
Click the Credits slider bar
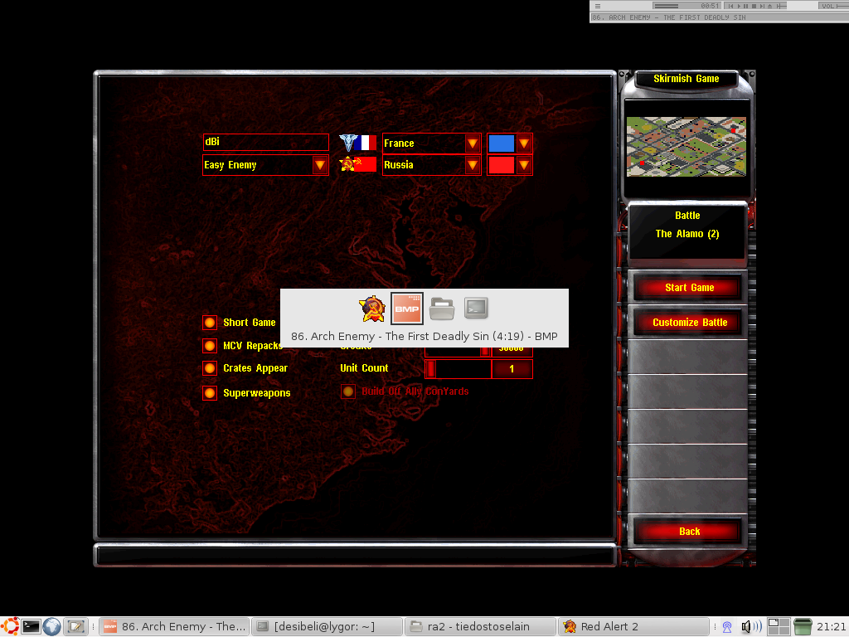458,350
